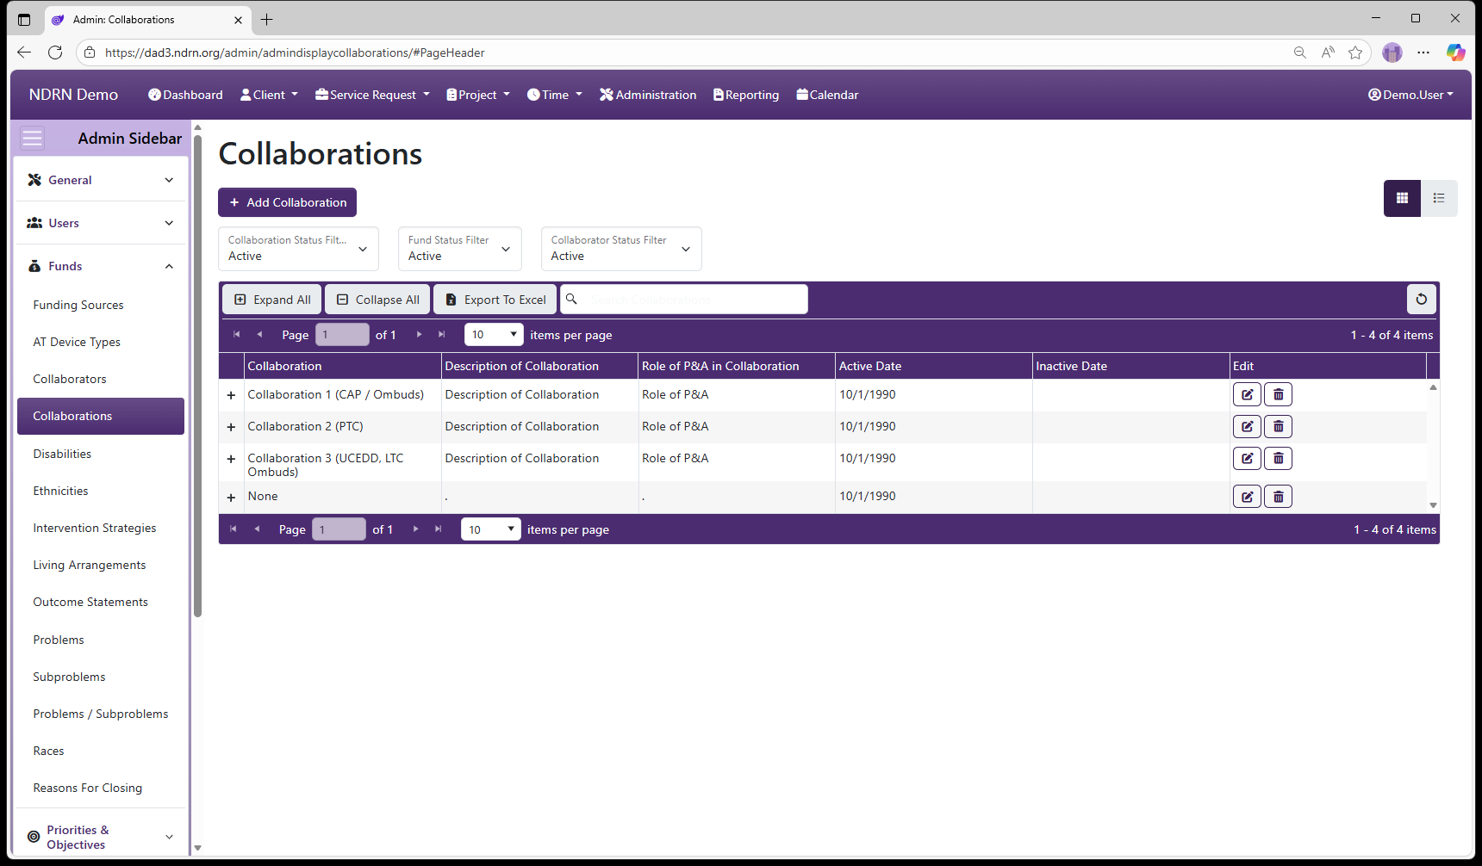Expand the General sidebar section
The image size is (1482, 866).
coord(101,180)
